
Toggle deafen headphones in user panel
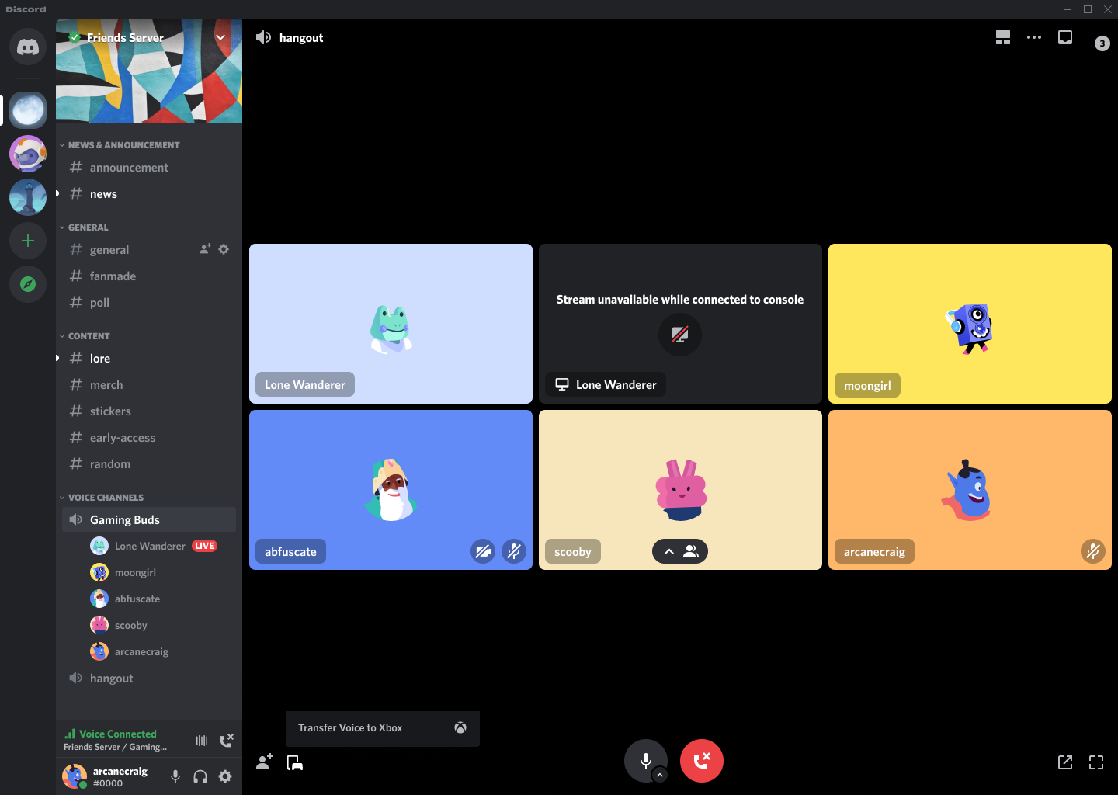[x=200, y=776]
